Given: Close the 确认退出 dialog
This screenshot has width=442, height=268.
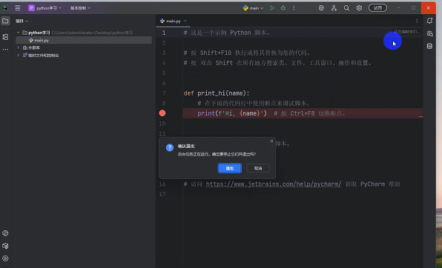Looking at the screenshot, I should point(271,141).
